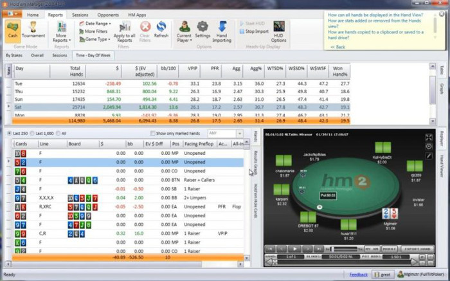The image size is (450, 281).
Task: Switch to Tournament game mode
Action: pos(33,30)
